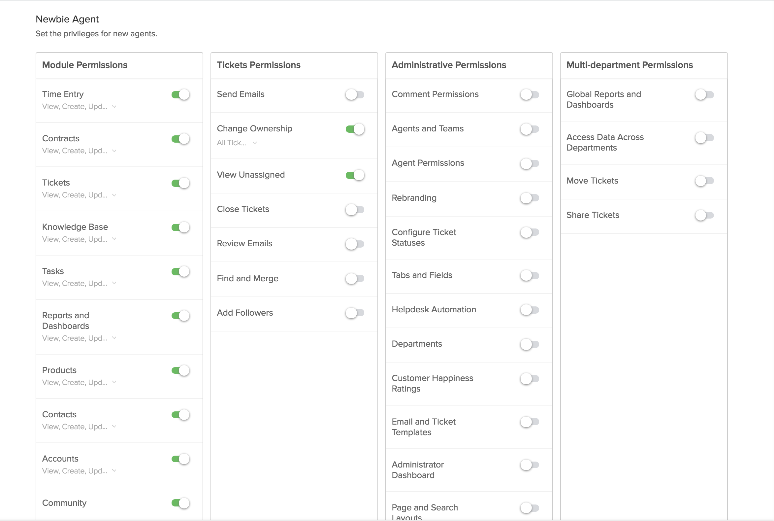The height and width of the screenshot is (521, 774).
Task: Enable Move Tickets multi-department permission
Action: click(x=705, y=180)
